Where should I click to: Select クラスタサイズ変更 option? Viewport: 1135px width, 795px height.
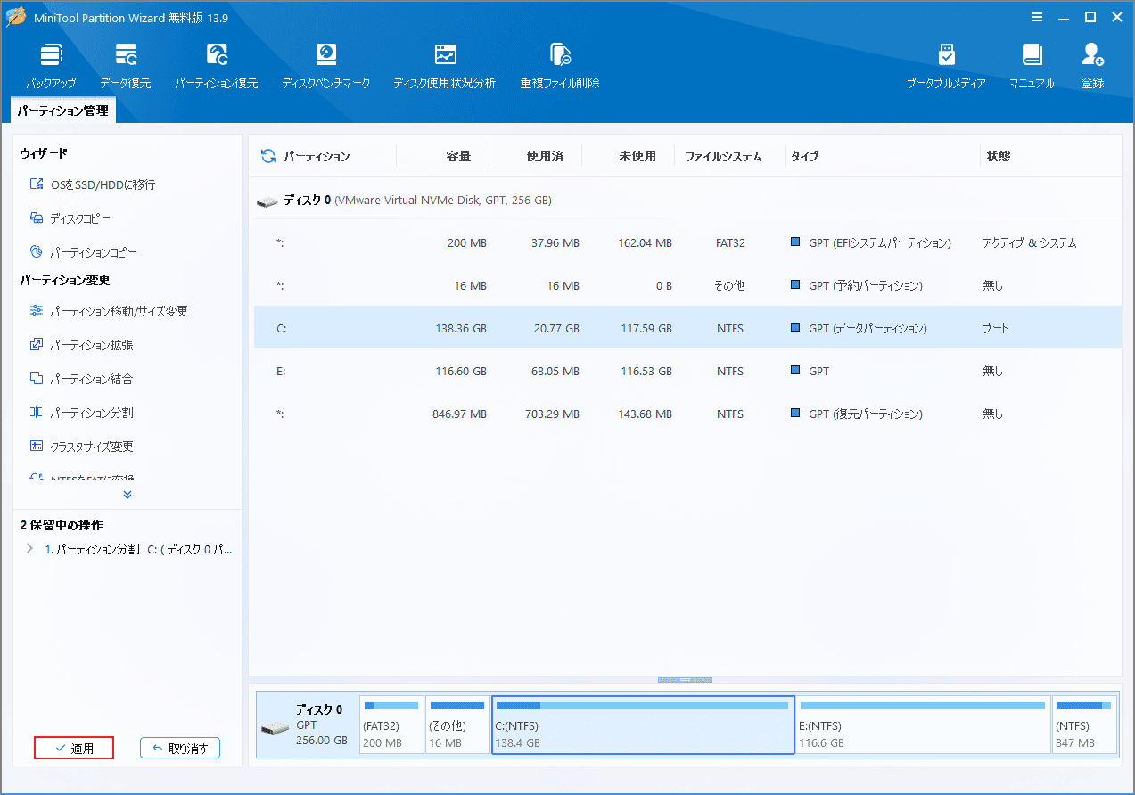point(81,447)
